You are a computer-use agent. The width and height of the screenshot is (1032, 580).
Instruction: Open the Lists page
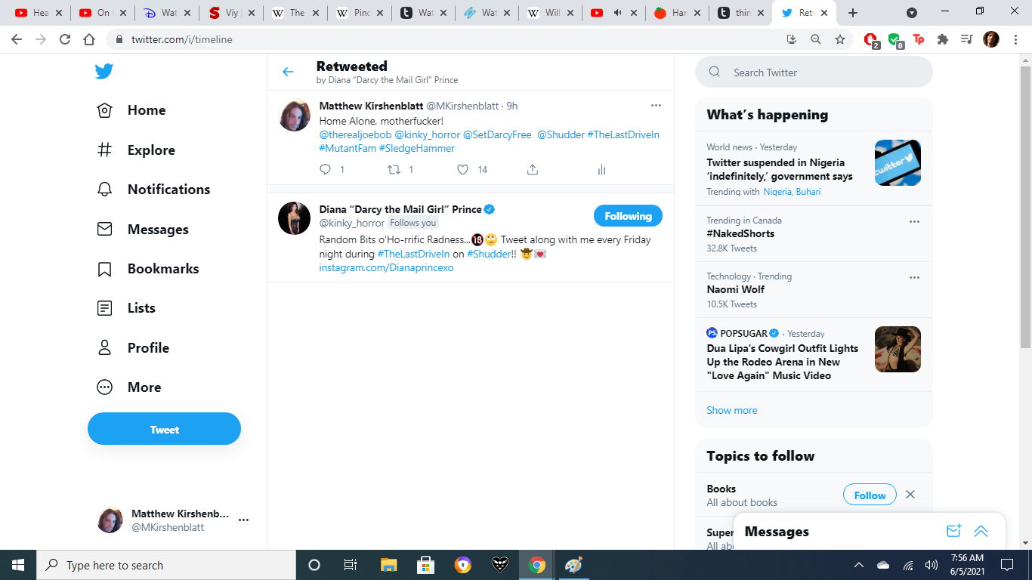coord(126,308)
